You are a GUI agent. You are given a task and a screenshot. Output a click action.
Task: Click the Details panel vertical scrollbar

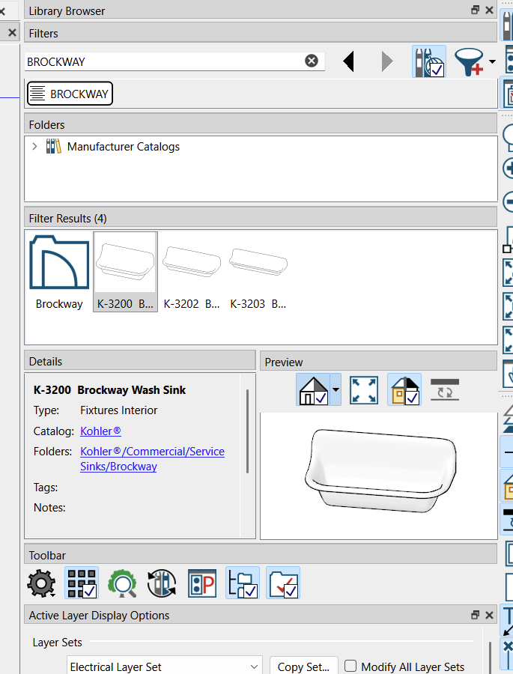pos(247,431)
